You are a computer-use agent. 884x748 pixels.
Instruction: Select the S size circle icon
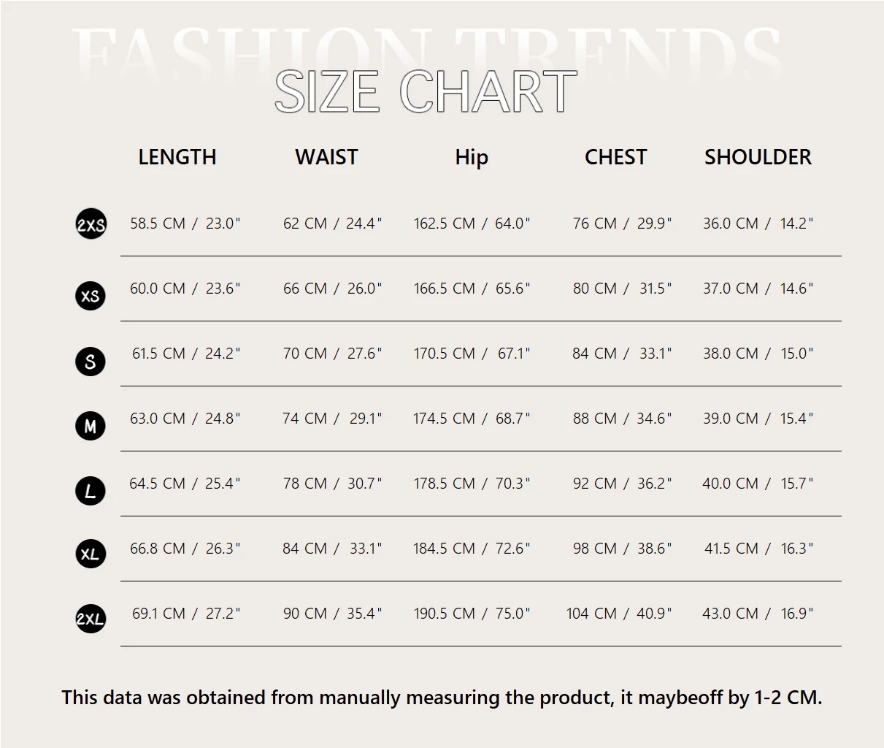91,361
